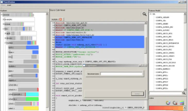Select CONFIG_ARCH_SA1100 in Feature Model
Image resolution: width=188 pixels, height=111 pixels.
[165, 66]
